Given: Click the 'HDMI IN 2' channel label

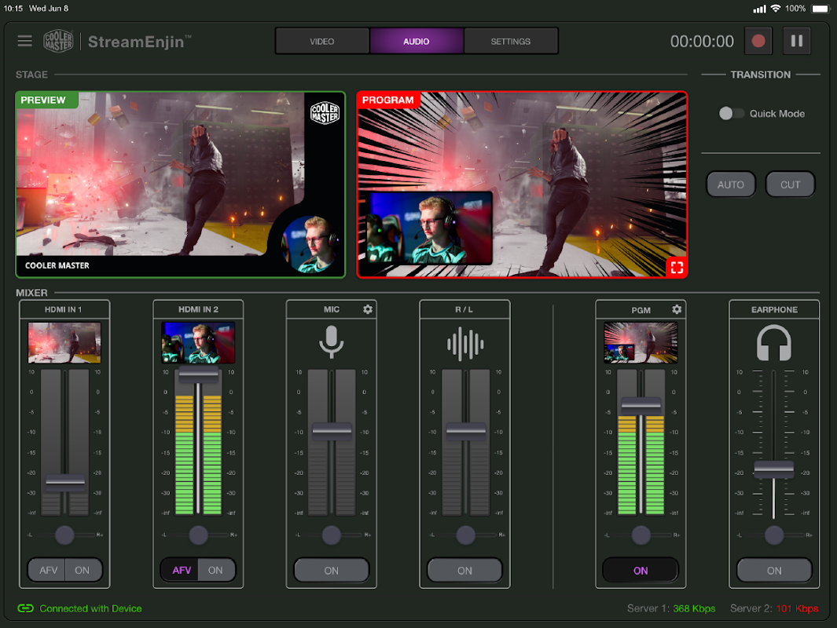Looking at the screenshot, I should 199,309.
